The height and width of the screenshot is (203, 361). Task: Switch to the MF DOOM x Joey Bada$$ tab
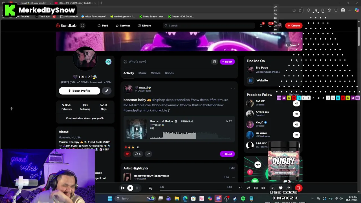pyautogui.click(x=75, y=3)
